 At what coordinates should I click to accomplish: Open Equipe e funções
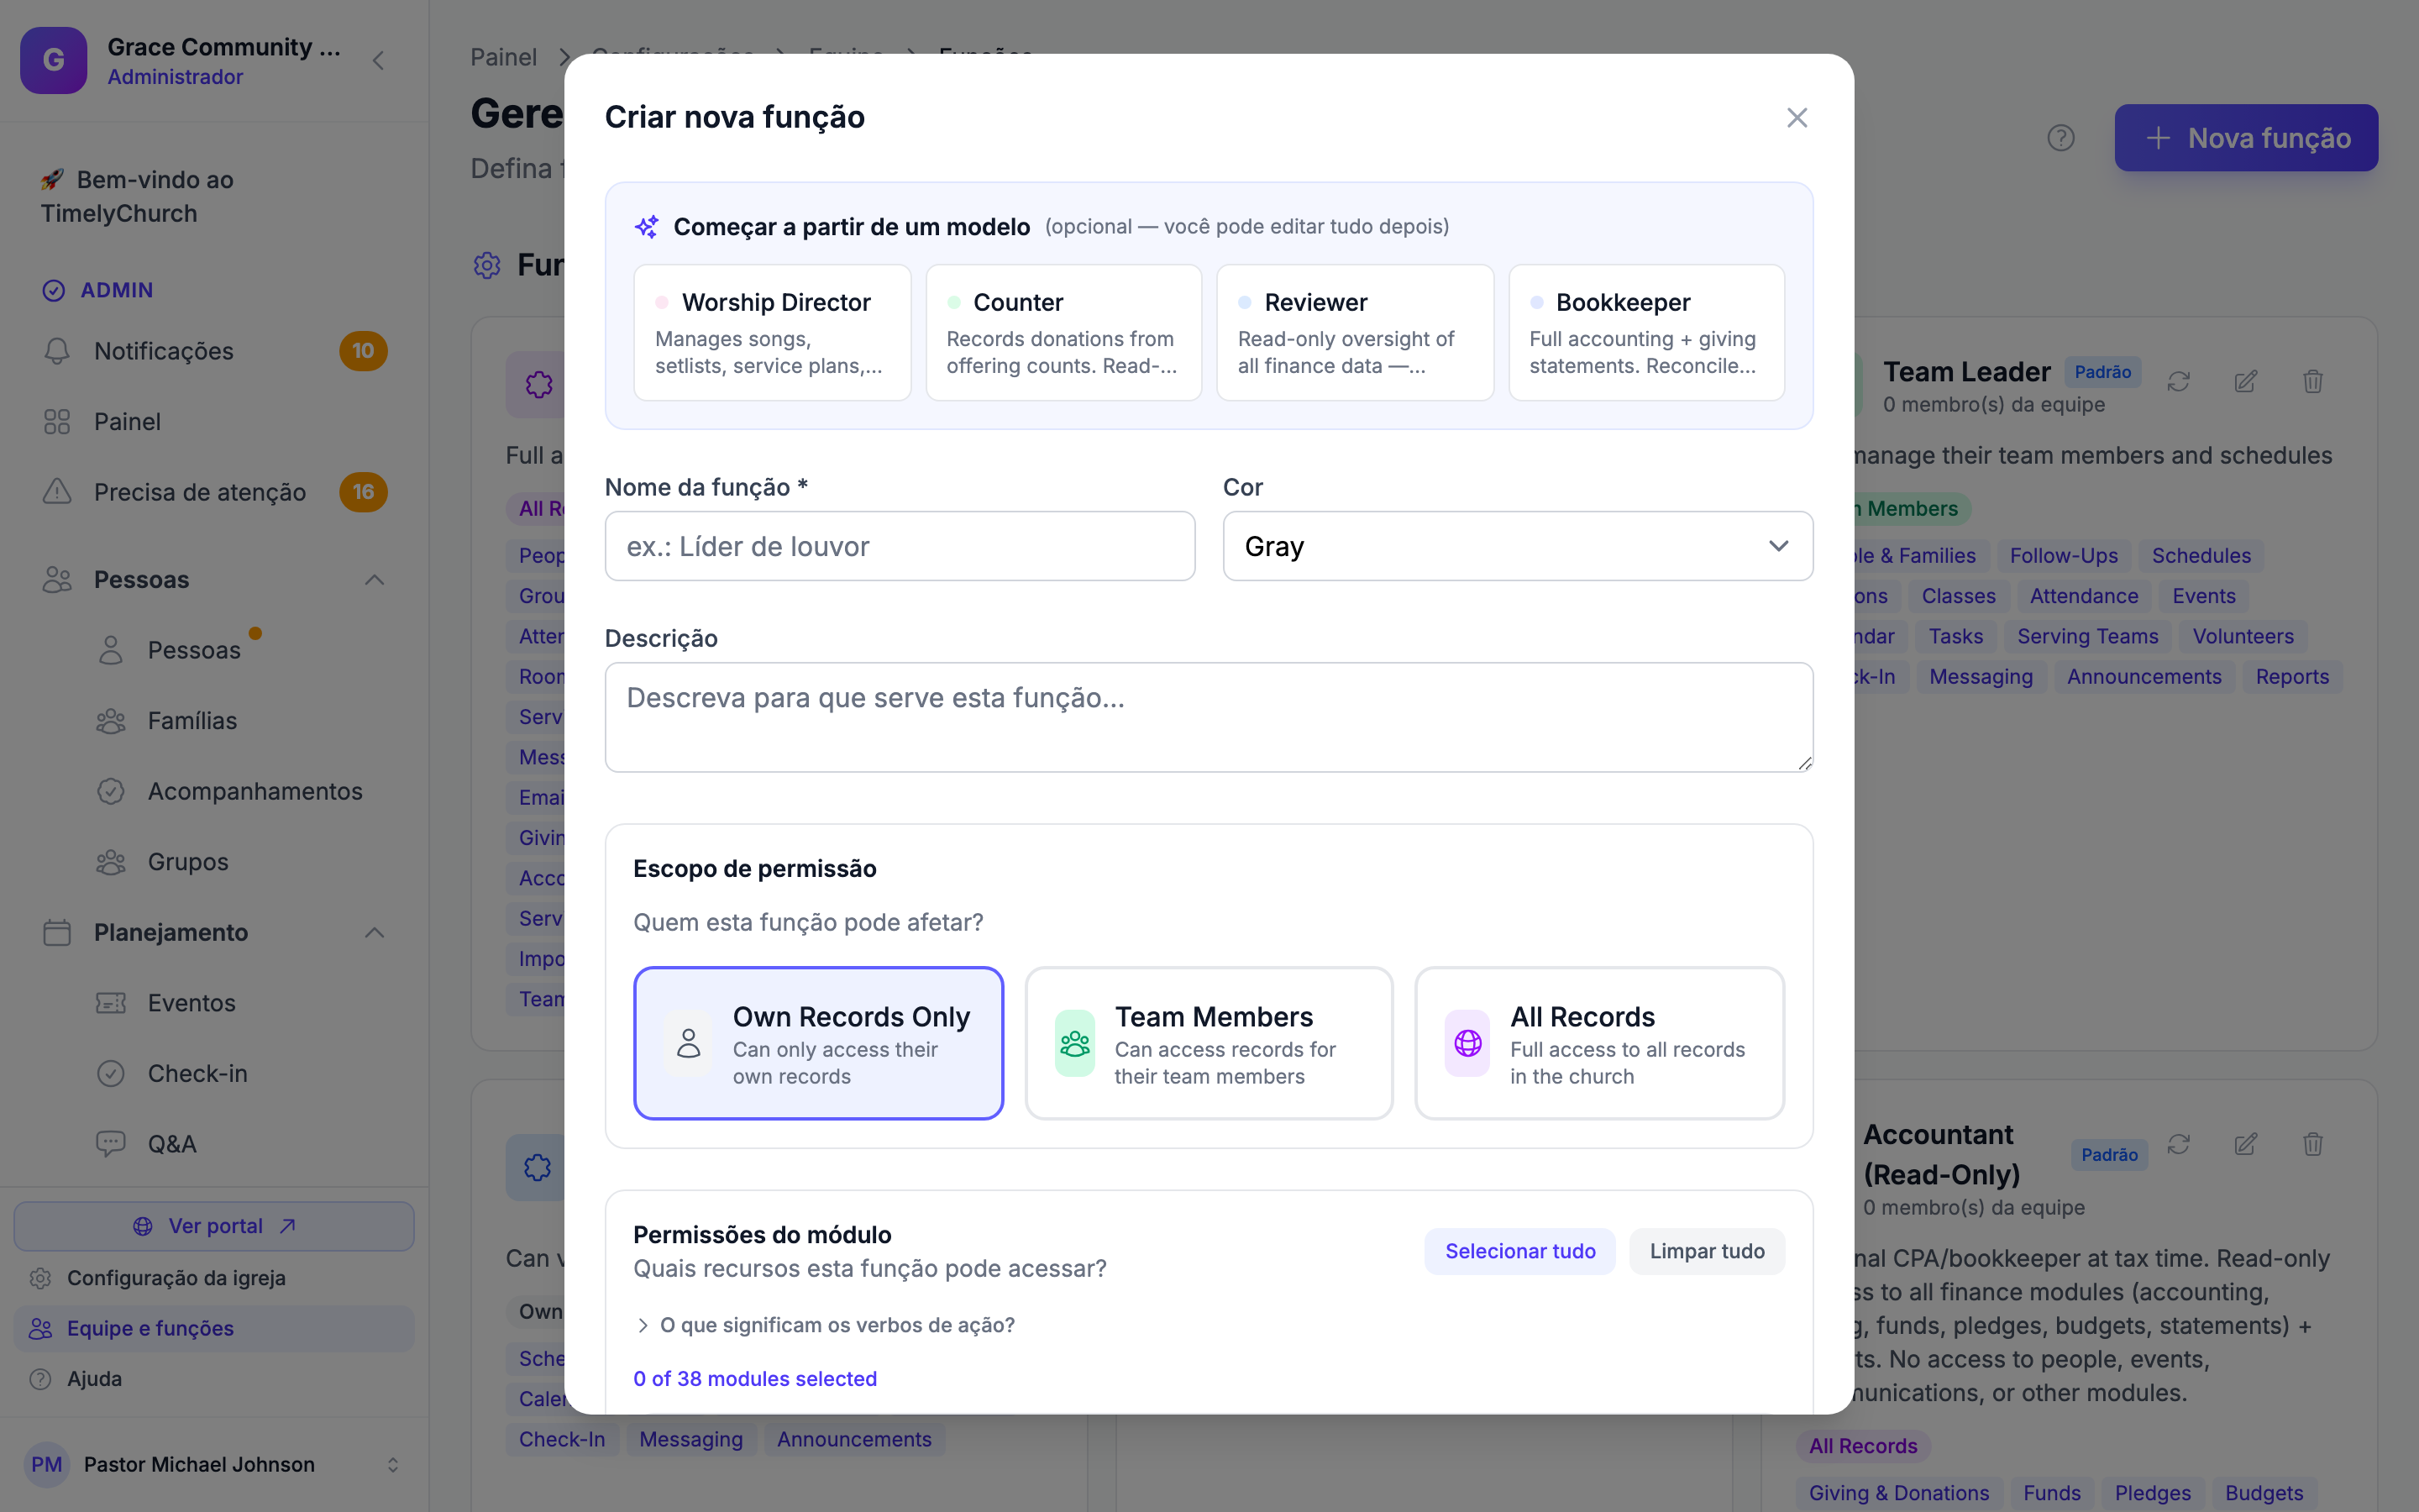[214, 1328]
